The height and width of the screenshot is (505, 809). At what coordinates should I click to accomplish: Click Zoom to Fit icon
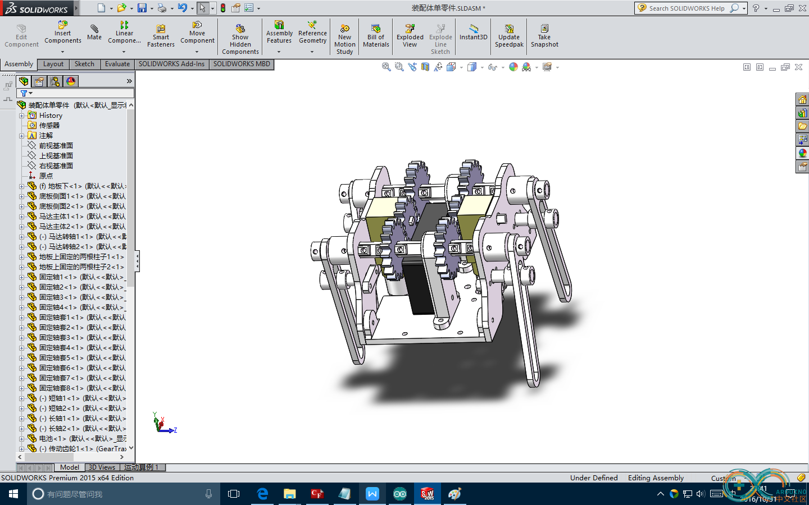(x=387, y=67)
